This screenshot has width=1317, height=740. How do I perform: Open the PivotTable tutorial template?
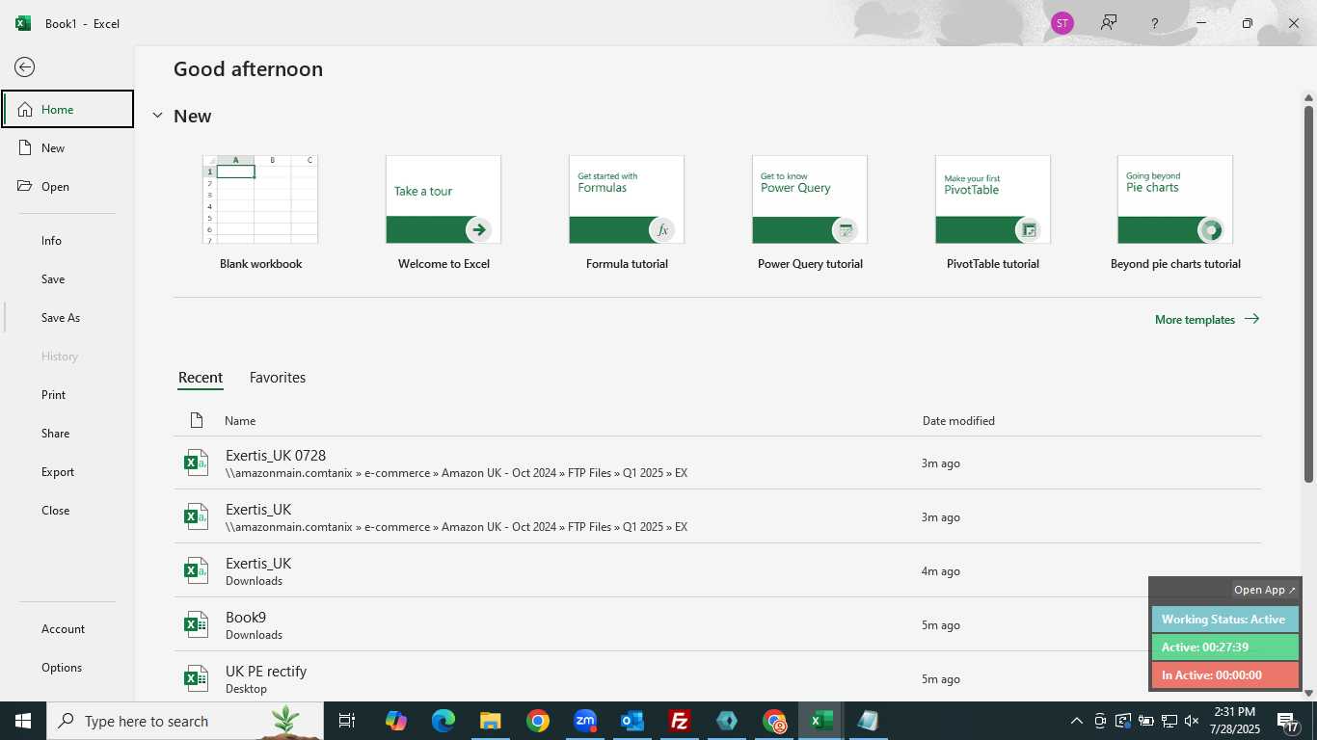993,213
